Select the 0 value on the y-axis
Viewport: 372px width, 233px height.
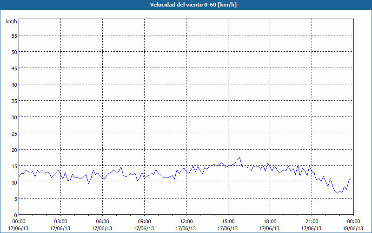pyautogui.click(x=16, y=215)
